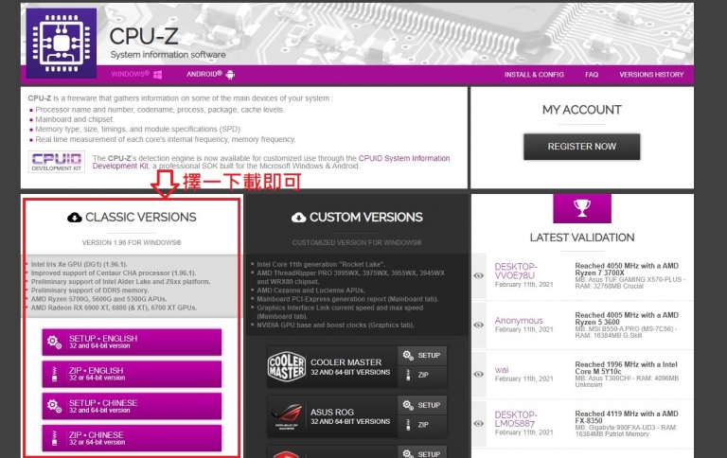Viewport: 727px width, 458px height.
Task: Click gear icon on Setup English button
Action: coord(54,343)
